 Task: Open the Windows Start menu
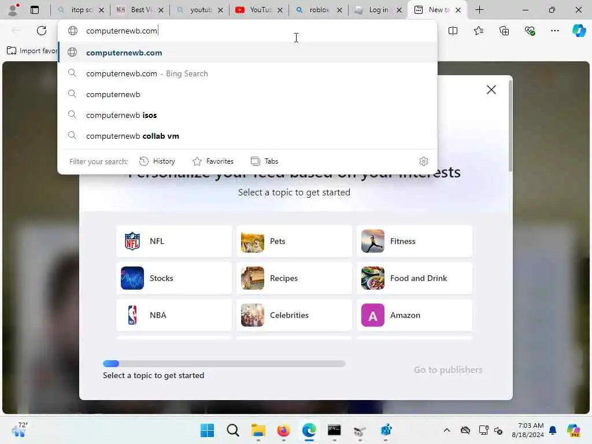(207, 430)
